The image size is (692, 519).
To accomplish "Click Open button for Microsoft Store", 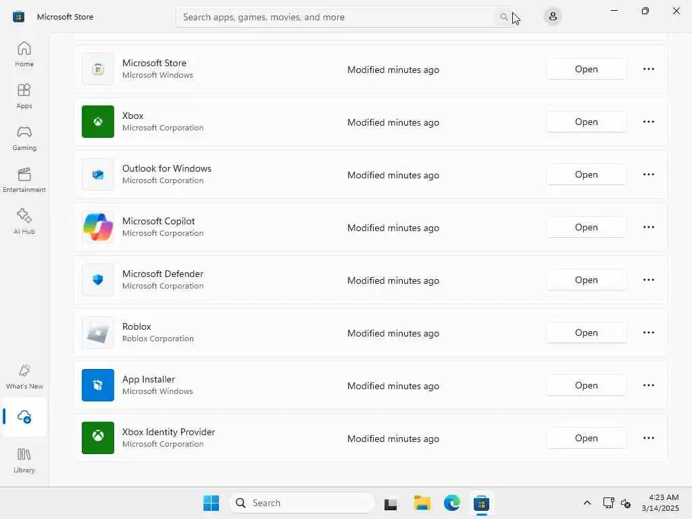I will (x=586, y=70).
